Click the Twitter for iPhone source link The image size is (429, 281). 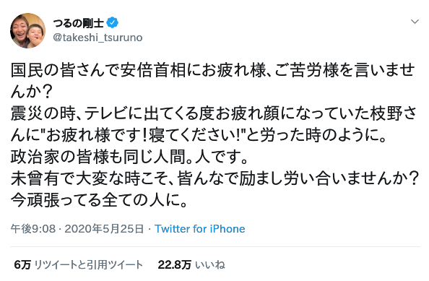click(x=200, y=229)
